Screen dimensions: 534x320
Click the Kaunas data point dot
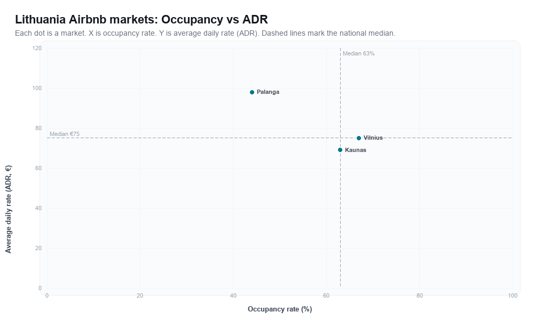pyautogui.click(x=340, y=150)
